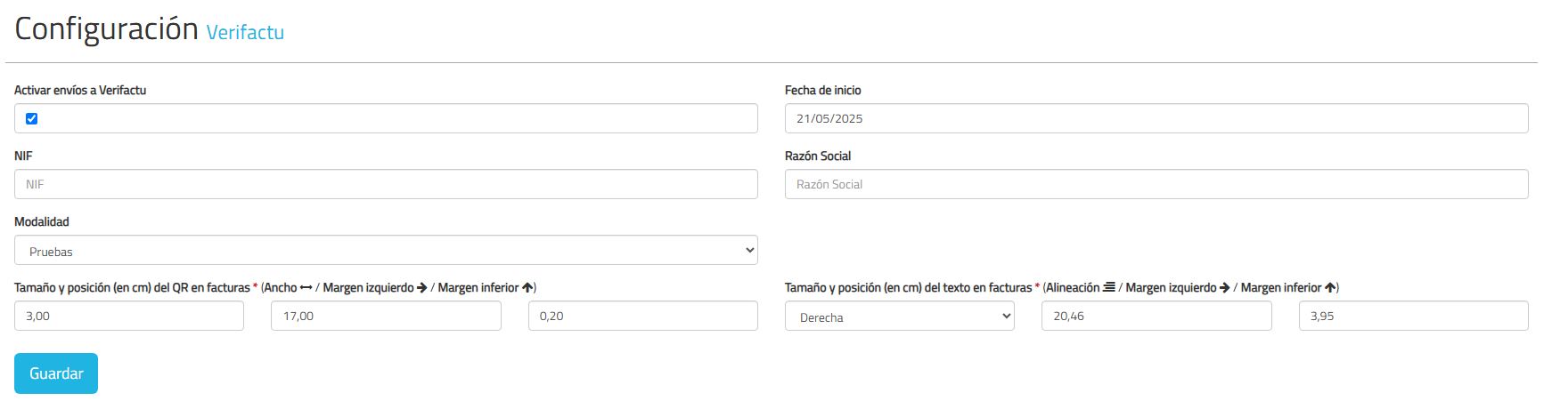Select the QR left margin field showing 17,00

[386, 317]
